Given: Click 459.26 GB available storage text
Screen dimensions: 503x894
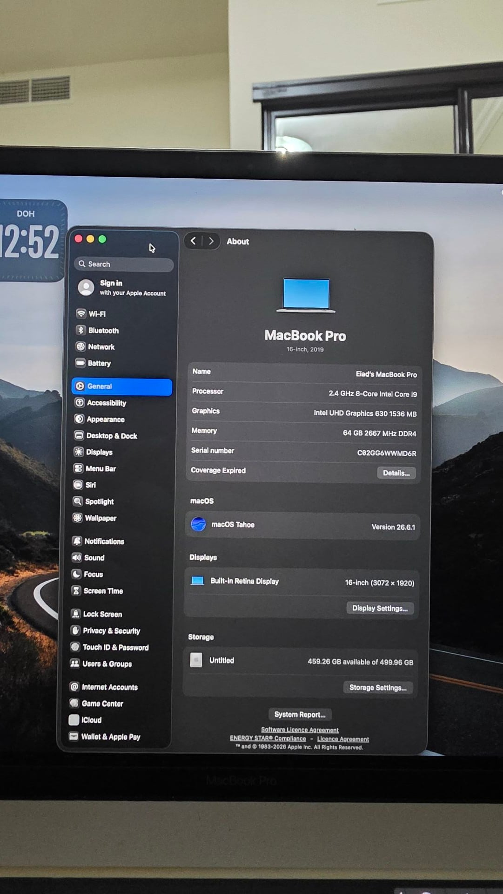Looking at the screenshot, I should pos(360,662).
